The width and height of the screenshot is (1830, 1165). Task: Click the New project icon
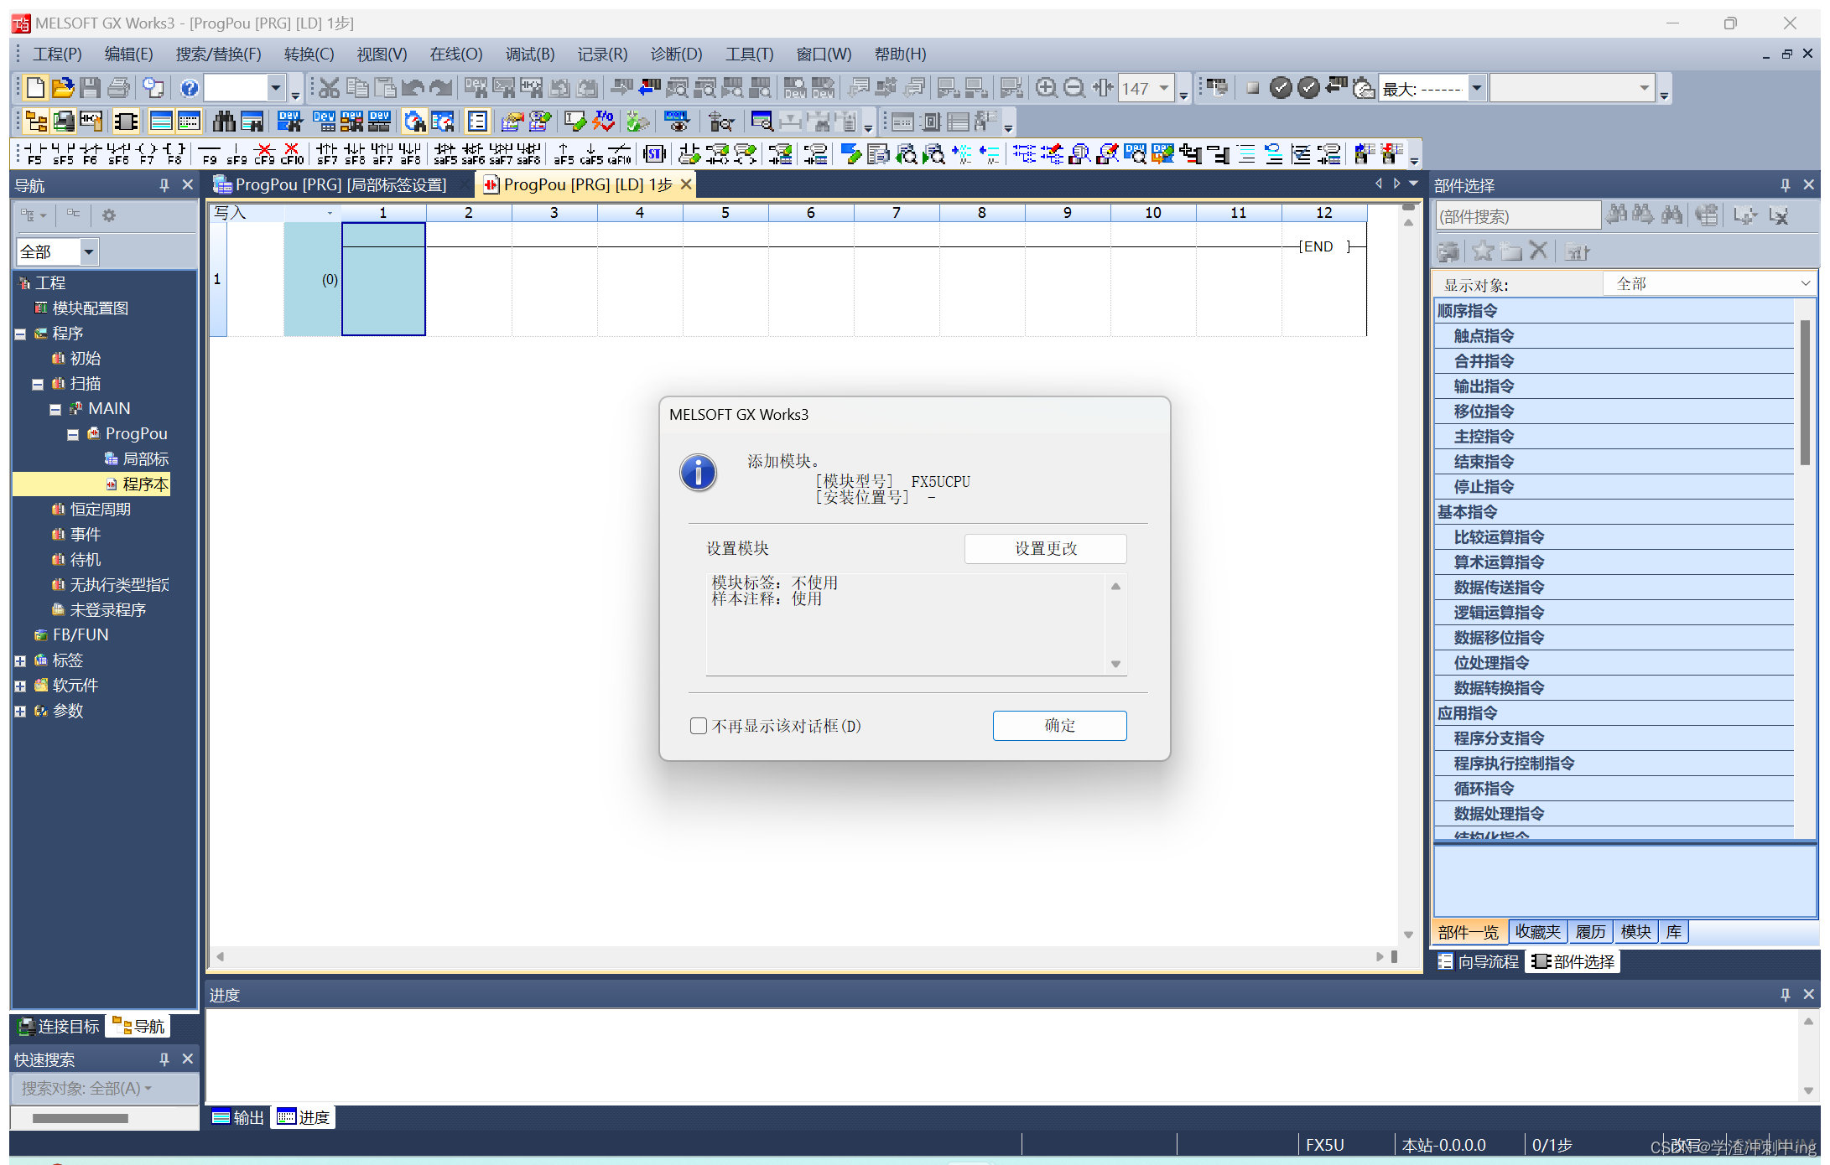pyautogui.click(x=35, y=88)
